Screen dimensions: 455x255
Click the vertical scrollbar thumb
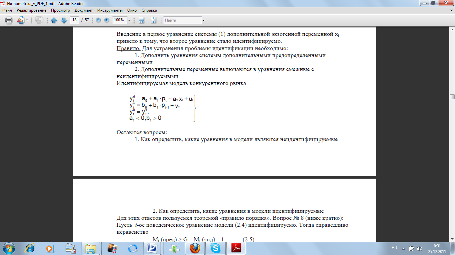point(452,97)
